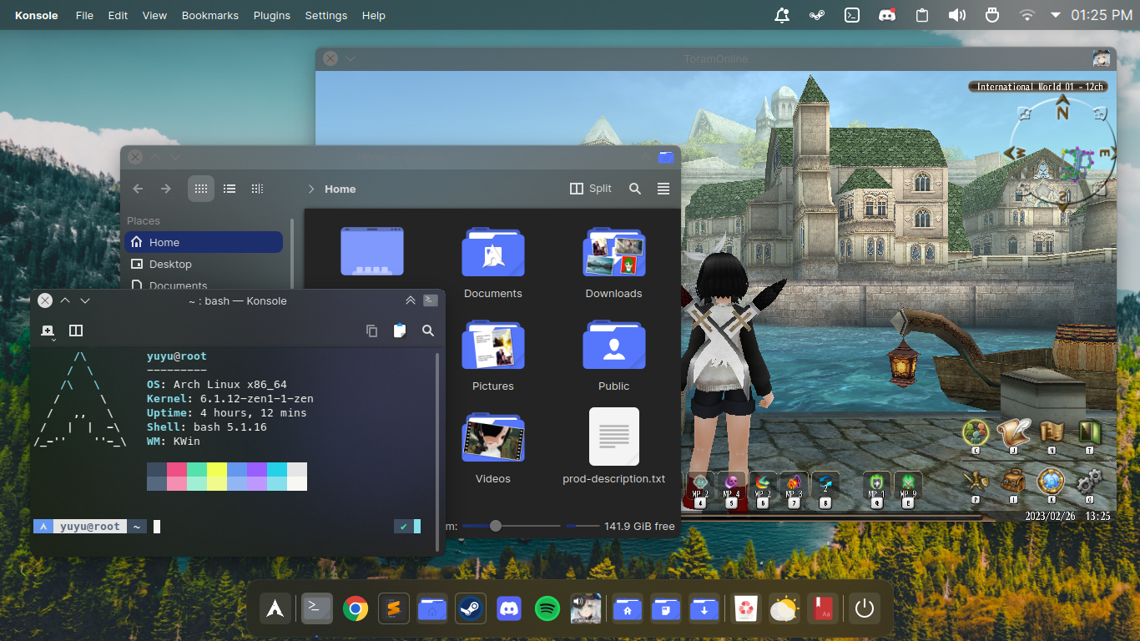This screenshot has width=1140, height=641.
Task: Toggle keep-above double chevron on Konsole titlebar
Action: coord(410,300)
